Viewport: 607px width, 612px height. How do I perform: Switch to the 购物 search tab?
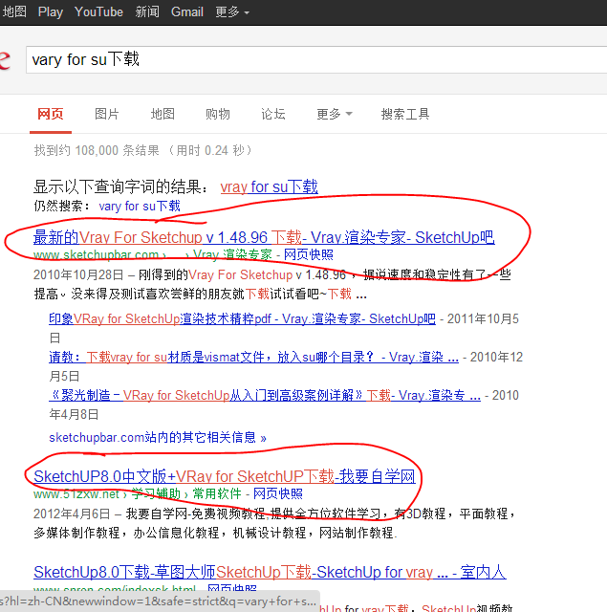click(x=218, y=114)
